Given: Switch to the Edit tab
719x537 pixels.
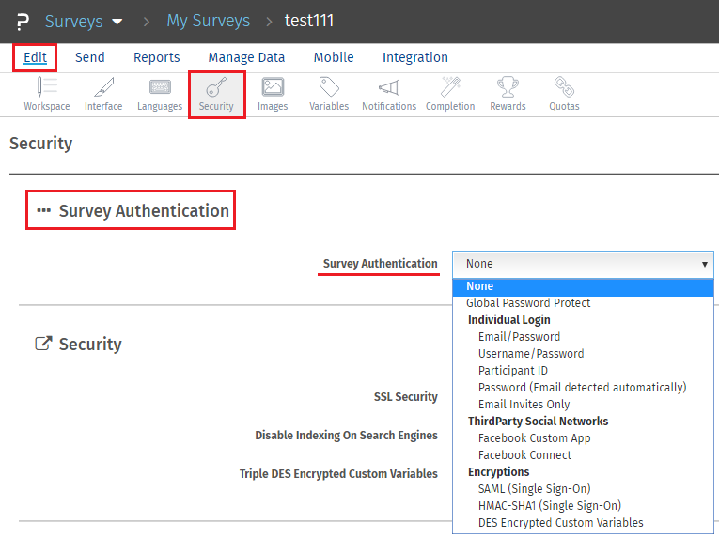Looking at the screenshot, I should tap(36, 57).
